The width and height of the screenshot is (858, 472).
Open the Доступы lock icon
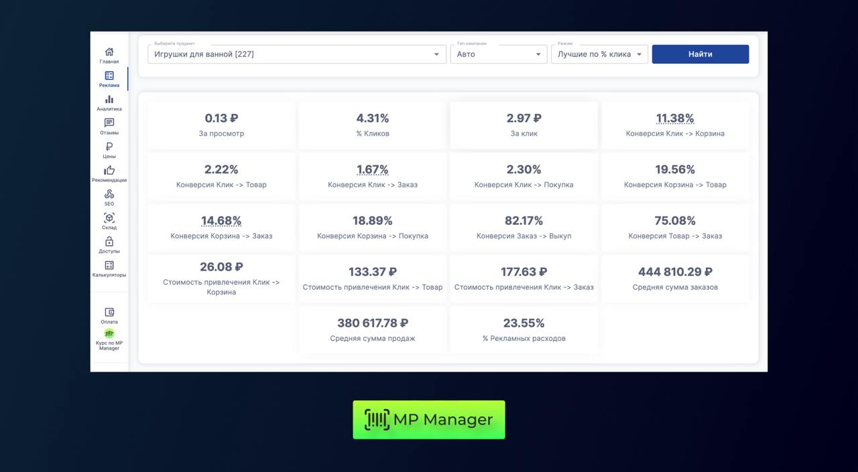[109, 242]
